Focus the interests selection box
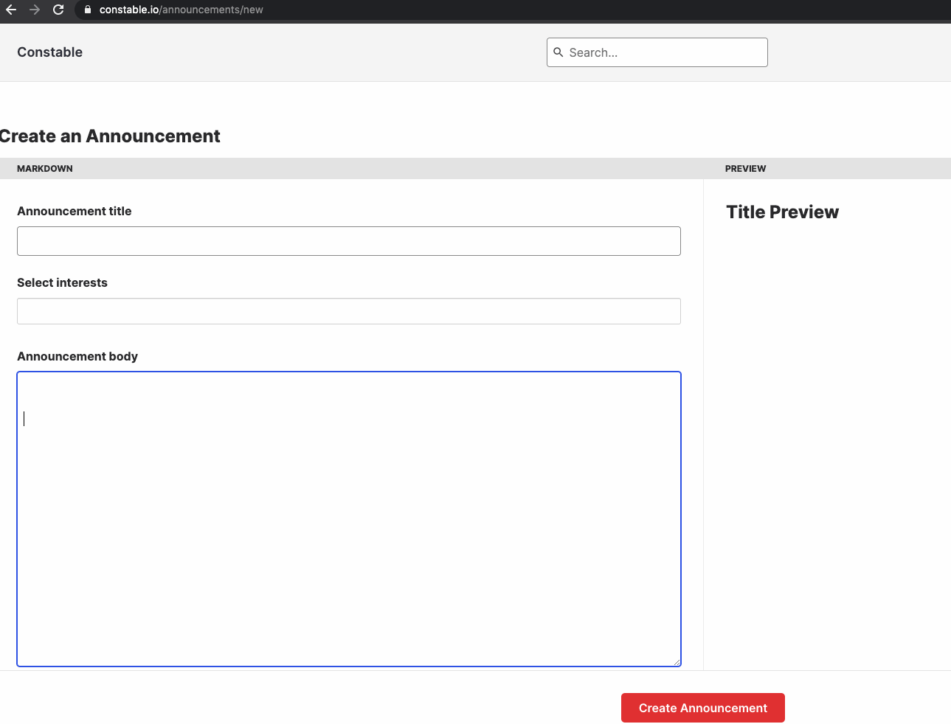The width and height of the screenshot is (951, 724). (x=348, y=310)
